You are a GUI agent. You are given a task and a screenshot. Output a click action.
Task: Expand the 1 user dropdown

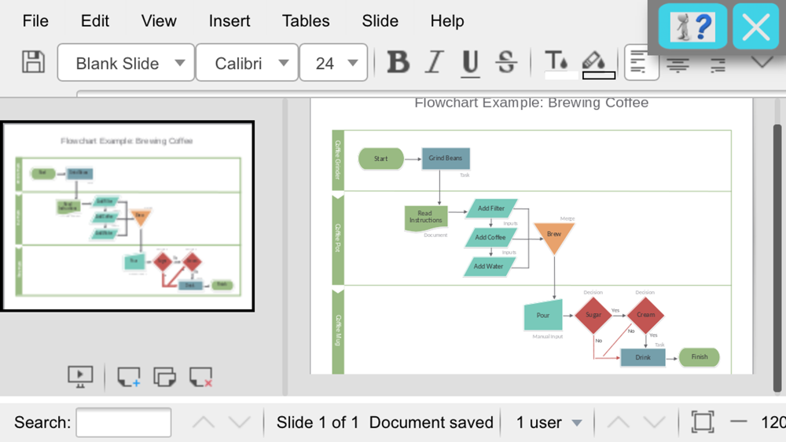[x=549, y=422]
